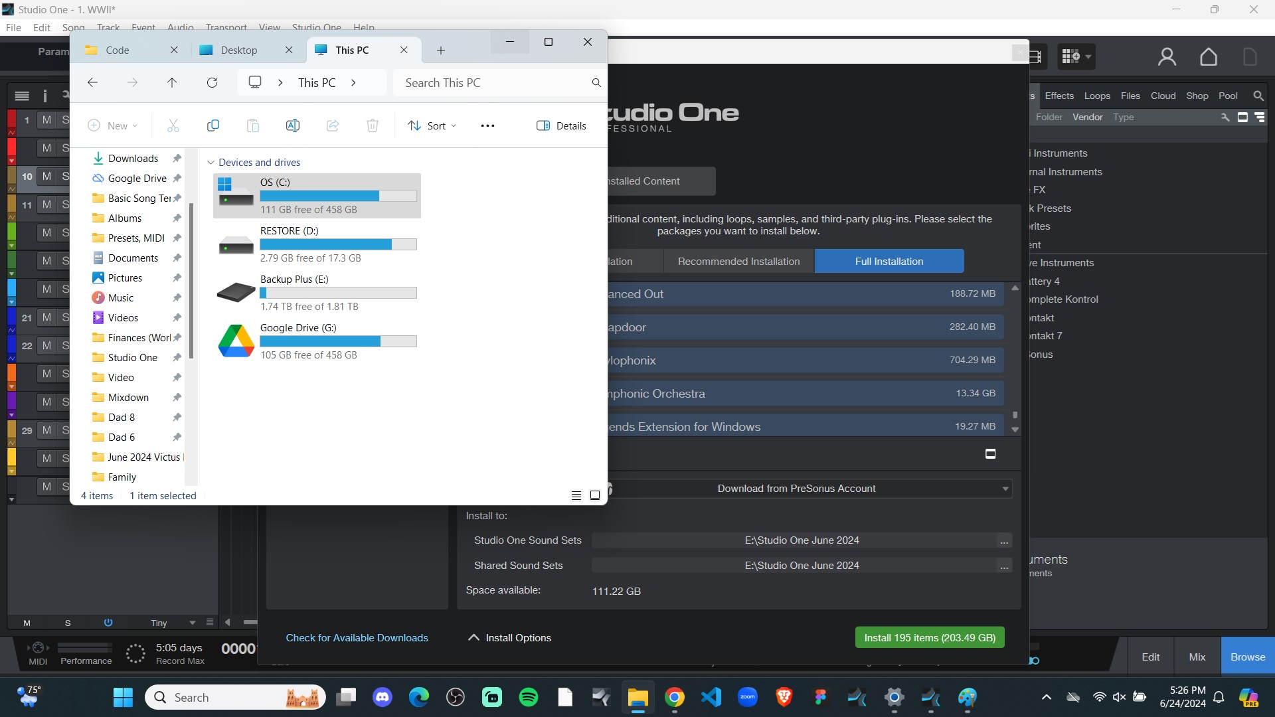Image resolution: width=1275 pixels, height=717 pixels.
Task: Browse folder for Studio One Sound Sets
Action: tap(1004, 540)
